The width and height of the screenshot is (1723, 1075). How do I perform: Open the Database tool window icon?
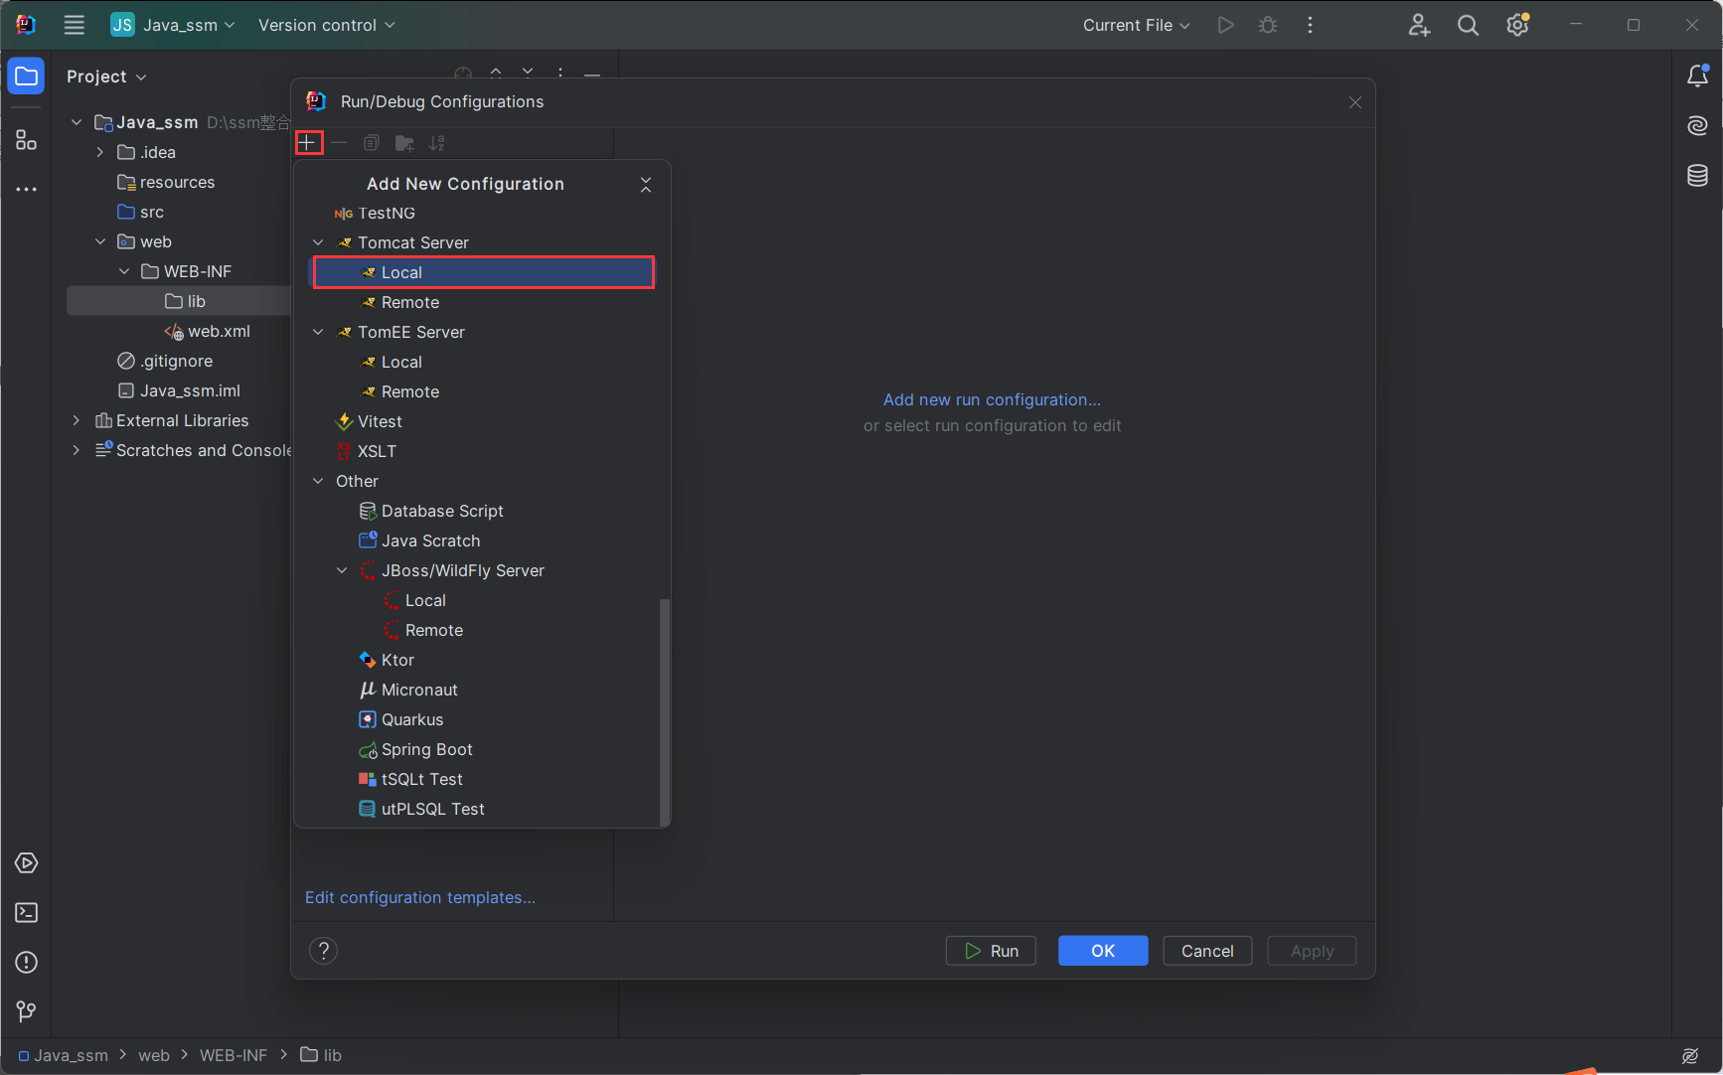[x=1697, y=176]
